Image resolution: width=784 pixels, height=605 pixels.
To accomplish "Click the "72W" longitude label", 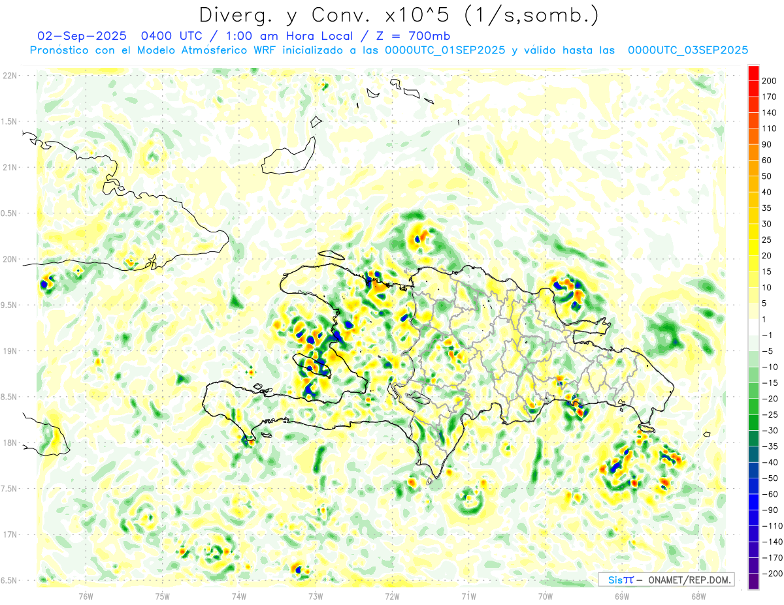I will pos(392,597).
